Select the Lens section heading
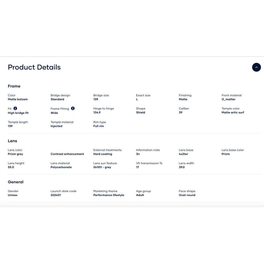The width and height of the screenshot is (264, 264). click(12, 141)
